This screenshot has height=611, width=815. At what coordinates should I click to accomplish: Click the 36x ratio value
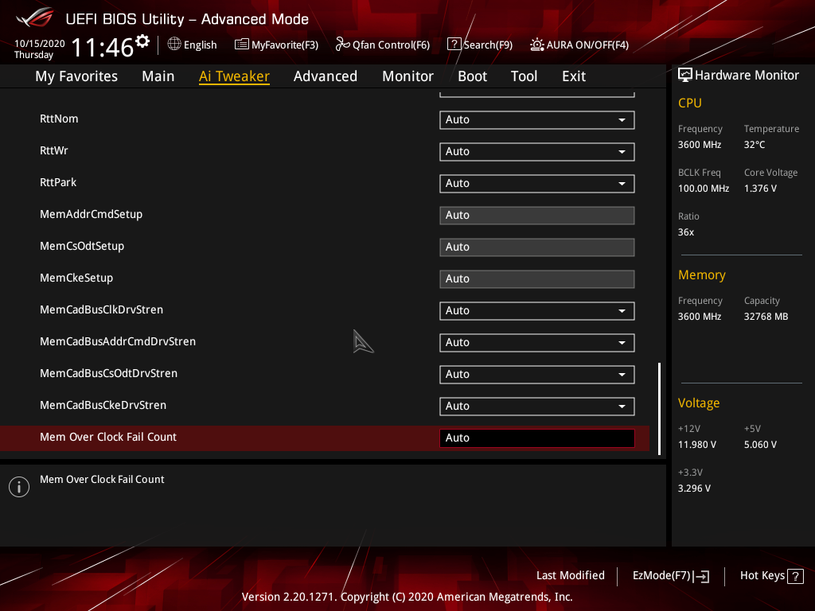[685, 232]
